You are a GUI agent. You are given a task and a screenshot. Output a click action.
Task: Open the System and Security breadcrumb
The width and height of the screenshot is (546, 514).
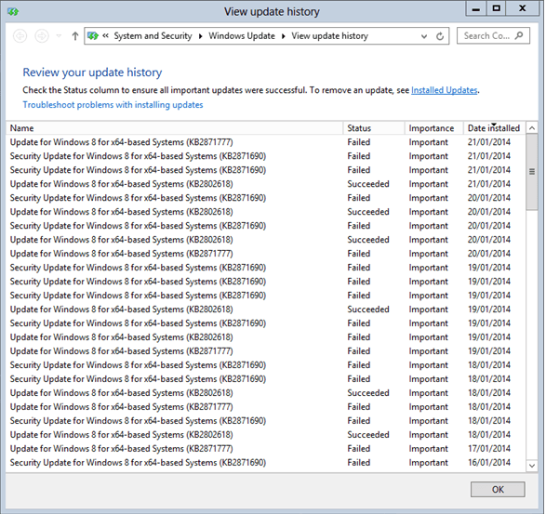pyautogui.click(x=153, y=36)
